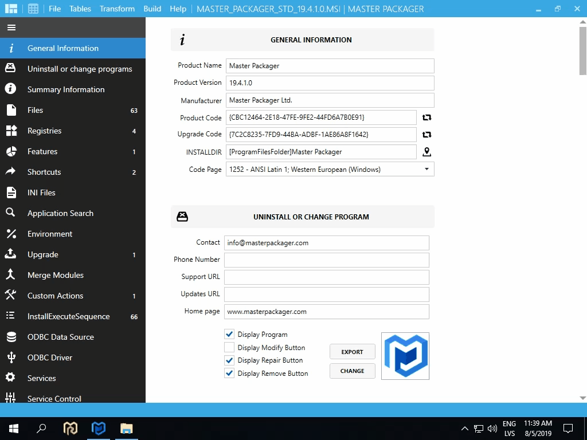587x440 pixels.
Task: Switch input language ENG LVS
Action: coord(509,429)
